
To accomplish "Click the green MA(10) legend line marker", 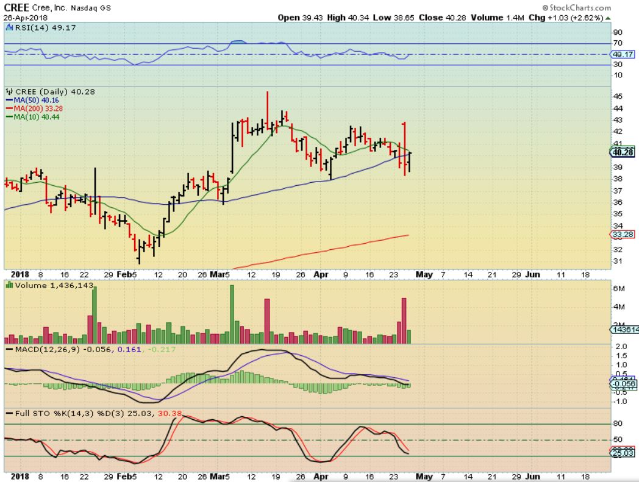I will click(x=9, y=117).
